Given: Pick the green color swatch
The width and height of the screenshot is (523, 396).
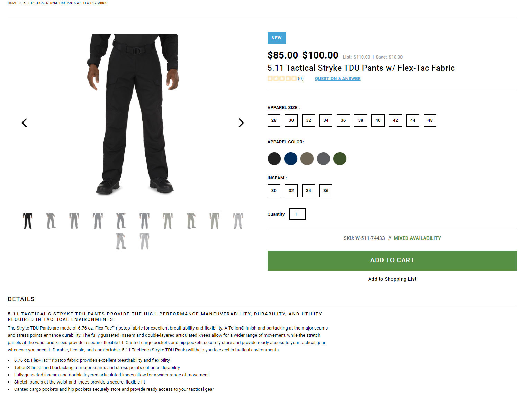Looking at the screenshot, I should pos(340,159).
